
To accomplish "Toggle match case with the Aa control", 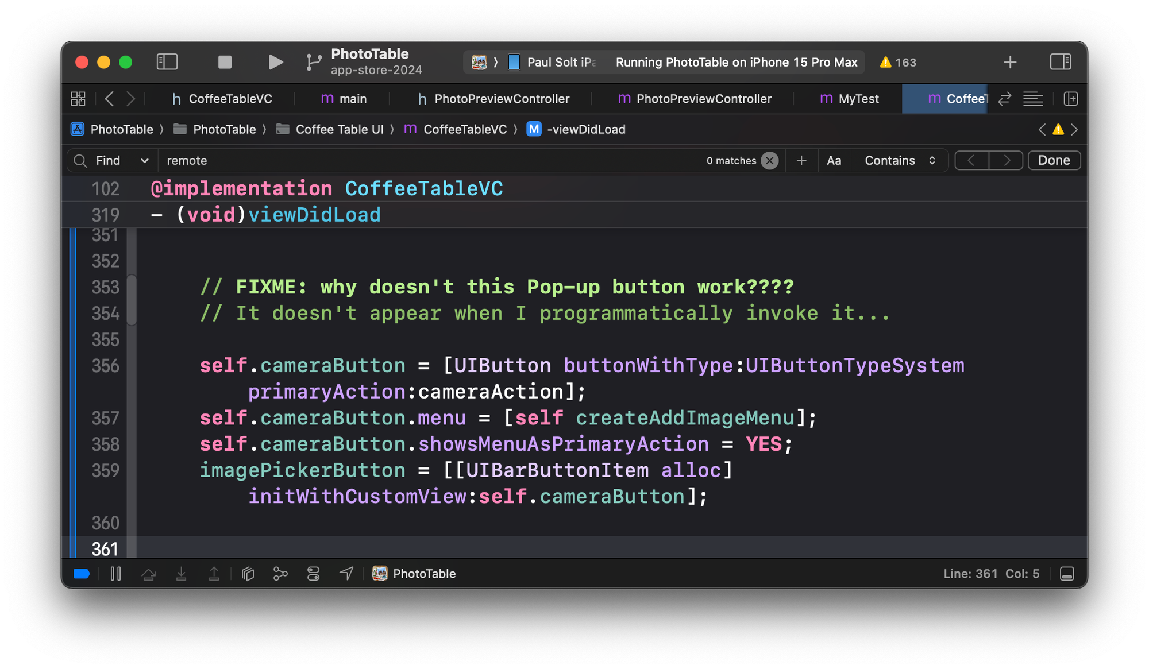I will point(834,160).
